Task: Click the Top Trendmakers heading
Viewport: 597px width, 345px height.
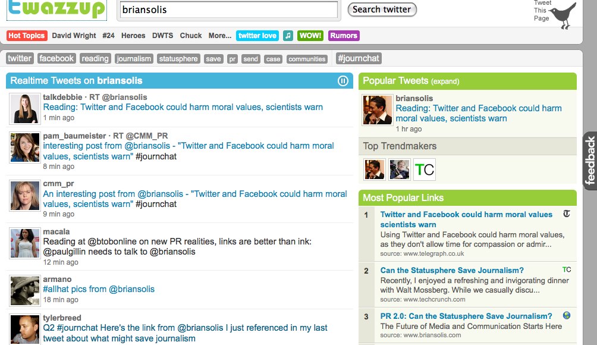Action: (400, 146)
